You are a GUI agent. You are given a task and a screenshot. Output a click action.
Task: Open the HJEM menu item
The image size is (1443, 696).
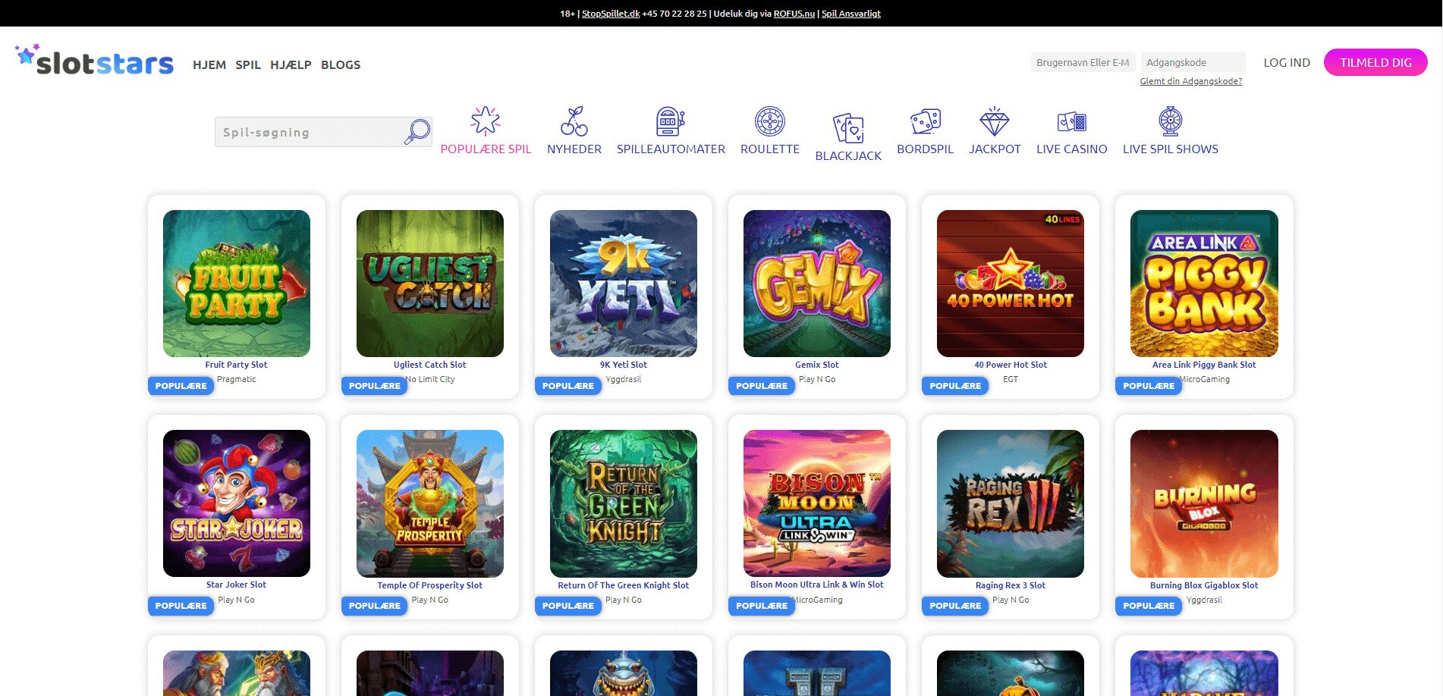coord(209,64)
